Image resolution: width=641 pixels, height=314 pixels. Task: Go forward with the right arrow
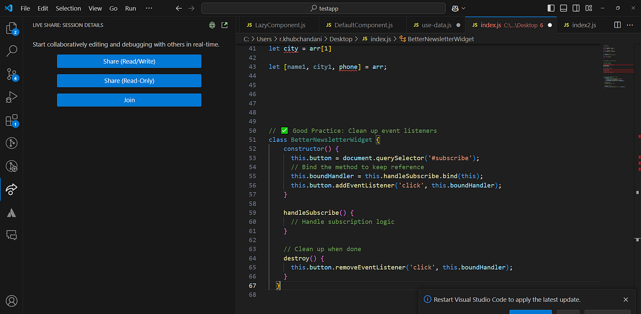point(191,9)
